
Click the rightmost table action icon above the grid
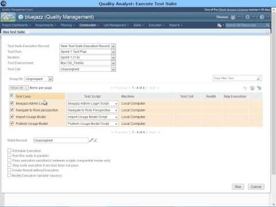coord(259,88)
